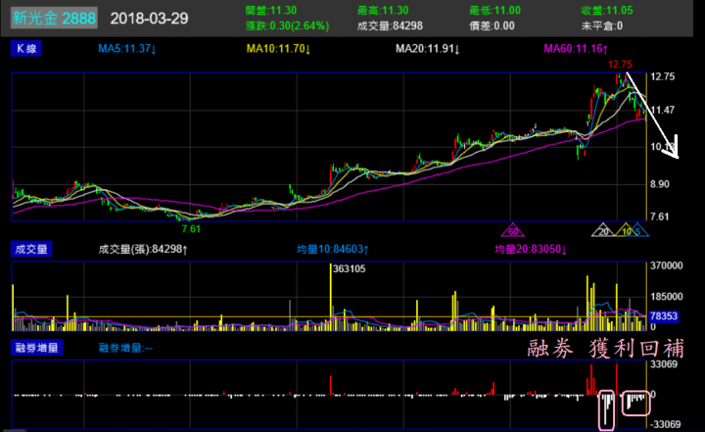Click the 185000 volume axis label
The width and height of the screenshot is (705, 432).
pyautogui.click(x=667, y=297)
